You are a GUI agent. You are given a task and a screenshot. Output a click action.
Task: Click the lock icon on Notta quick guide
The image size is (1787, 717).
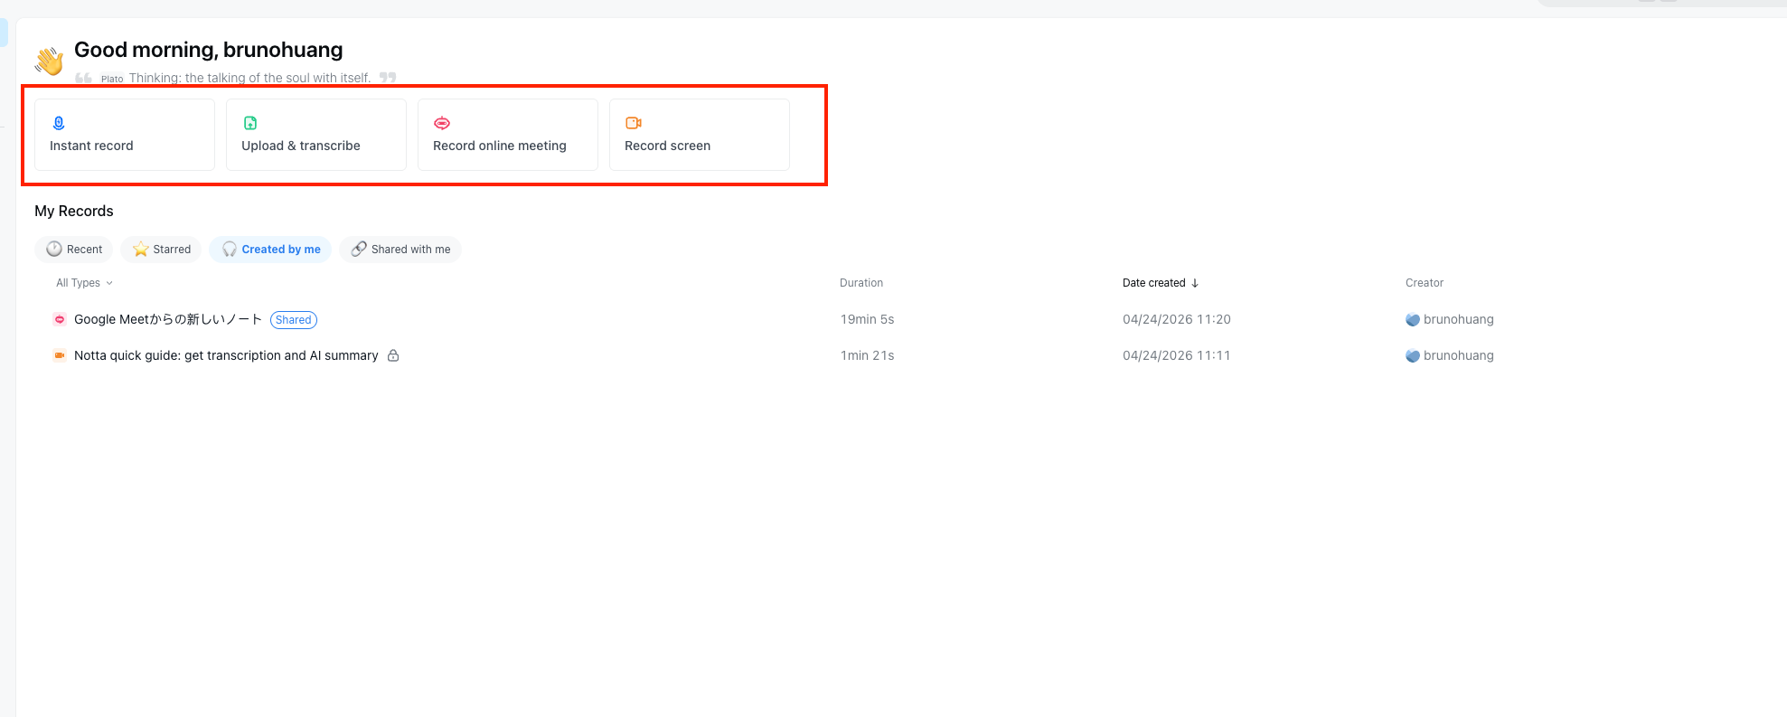tap(393, 355)
